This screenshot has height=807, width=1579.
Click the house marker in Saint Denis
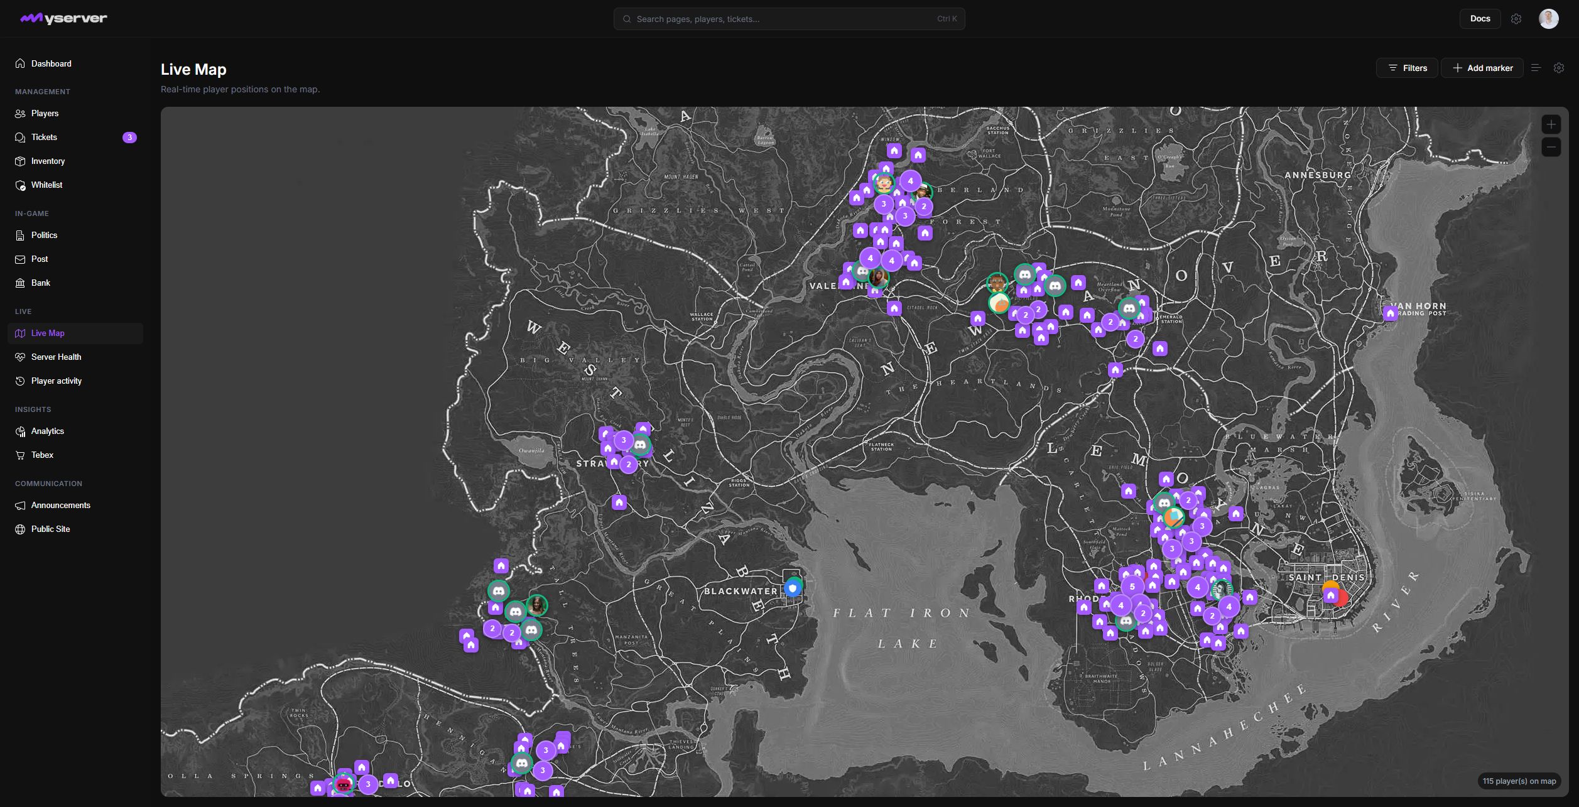pos(1330,595)
